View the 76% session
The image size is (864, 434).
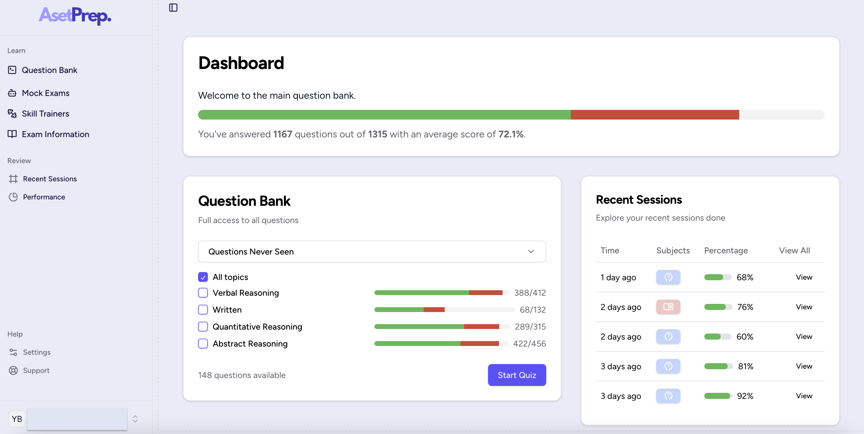coord(804,307)
